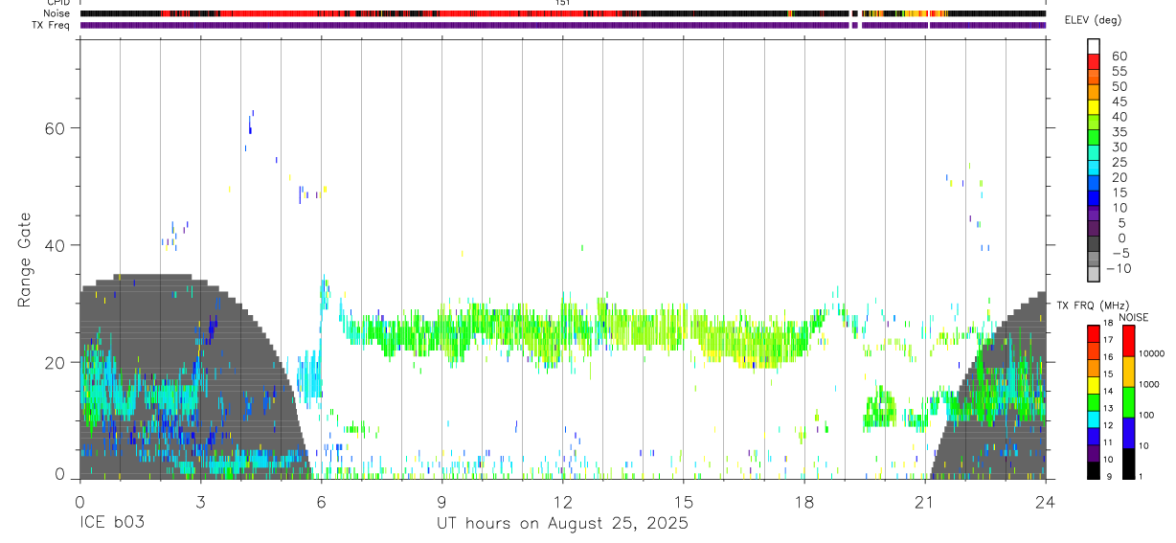This screenshot has height=543, width=1176.
Task: Click the x-axis hour tick label '12'
Action: click(x=563, y=500)
